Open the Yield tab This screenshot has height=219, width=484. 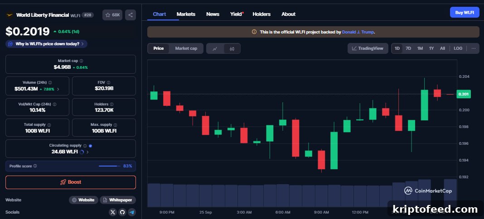click(x=237, y=14)
